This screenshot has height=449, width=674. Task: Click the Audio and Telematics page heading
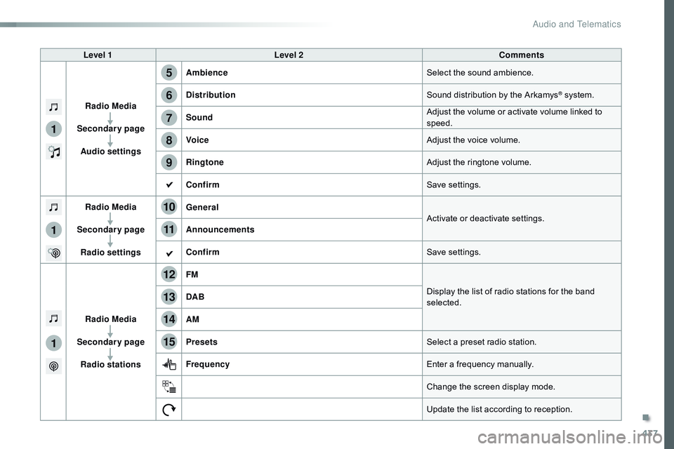pyautogui.click(x=576, y=24)
